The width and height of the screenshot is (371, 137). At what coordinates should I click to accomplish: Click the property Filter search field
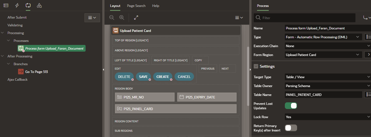[307, 18]
